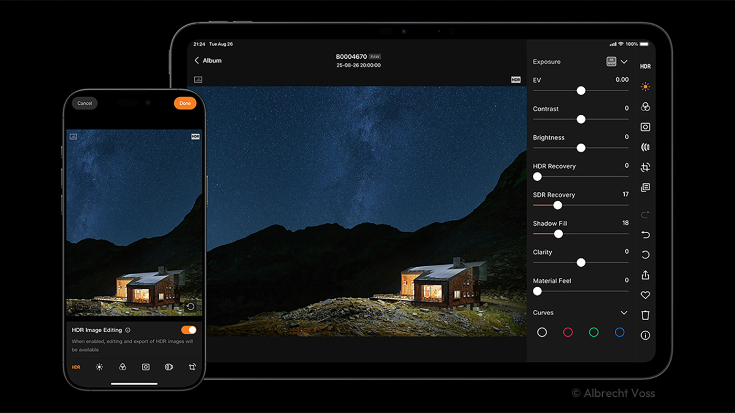Select the crop icon in the phone bottom bar
The width and height of the screenshot is (735, 413).
(192, 367)
